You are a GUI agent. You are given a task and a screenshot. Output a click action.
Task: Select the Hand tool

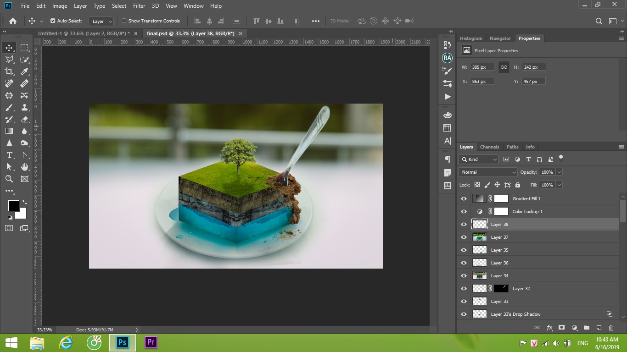coord(24,167)
